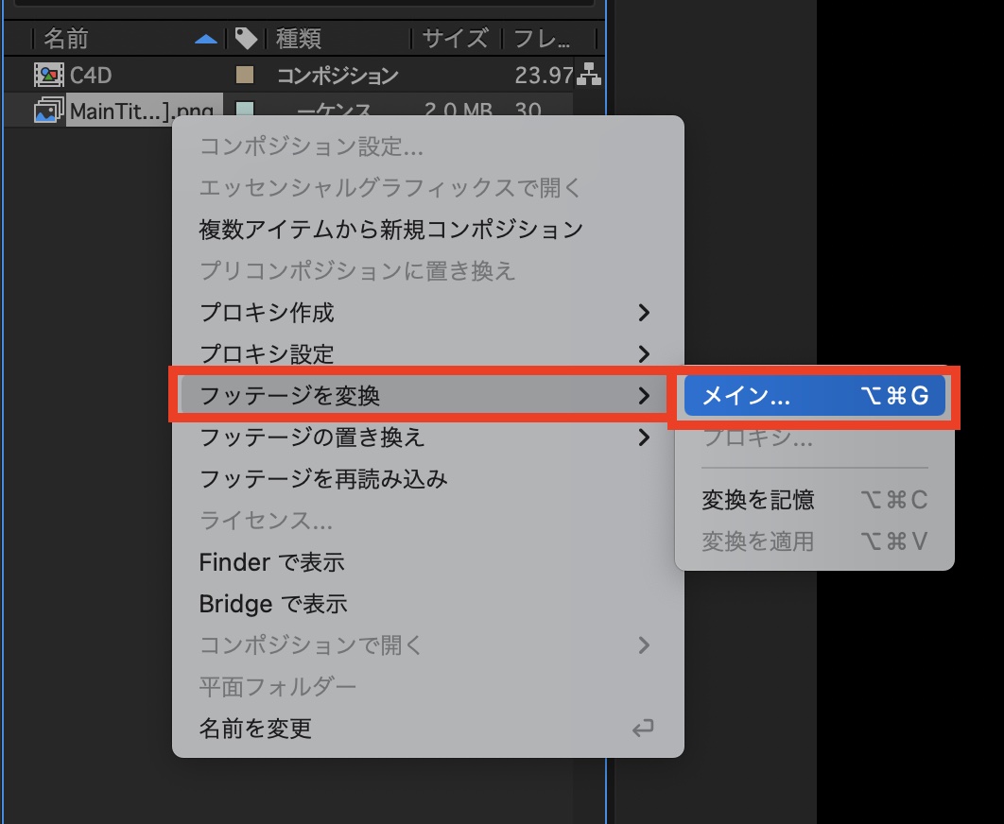
Task: Click the teal label swatch for MainTitle
Action: coord(245,111)
